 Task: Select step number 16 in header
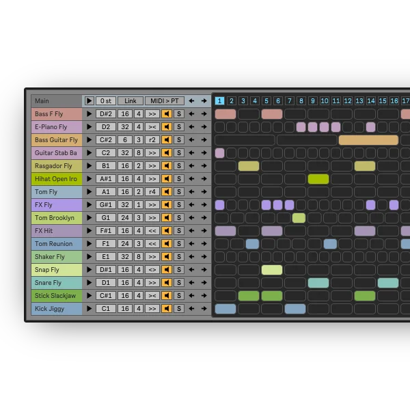(394, 101)
